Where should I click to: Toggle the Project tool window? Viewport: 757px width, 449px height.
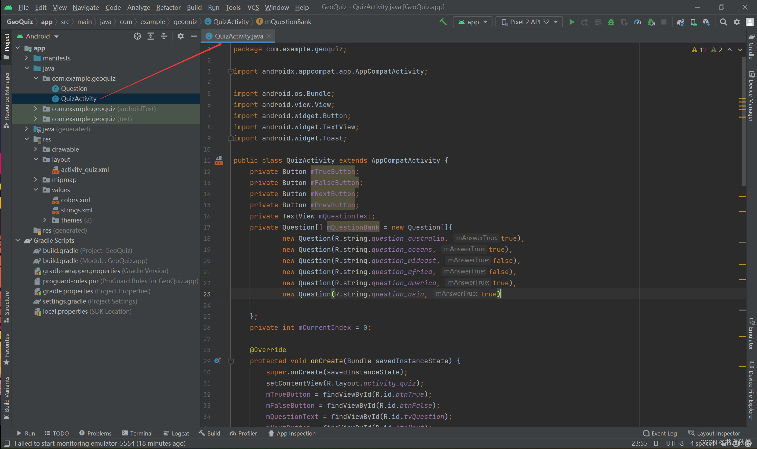6,46
